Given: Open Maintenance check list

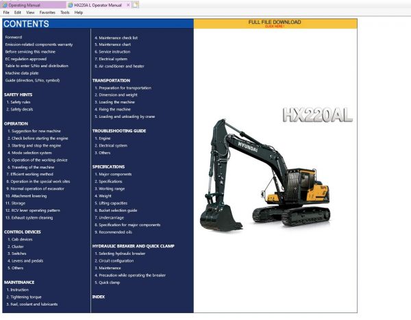Looking at the screenshot, I should 116,38.
